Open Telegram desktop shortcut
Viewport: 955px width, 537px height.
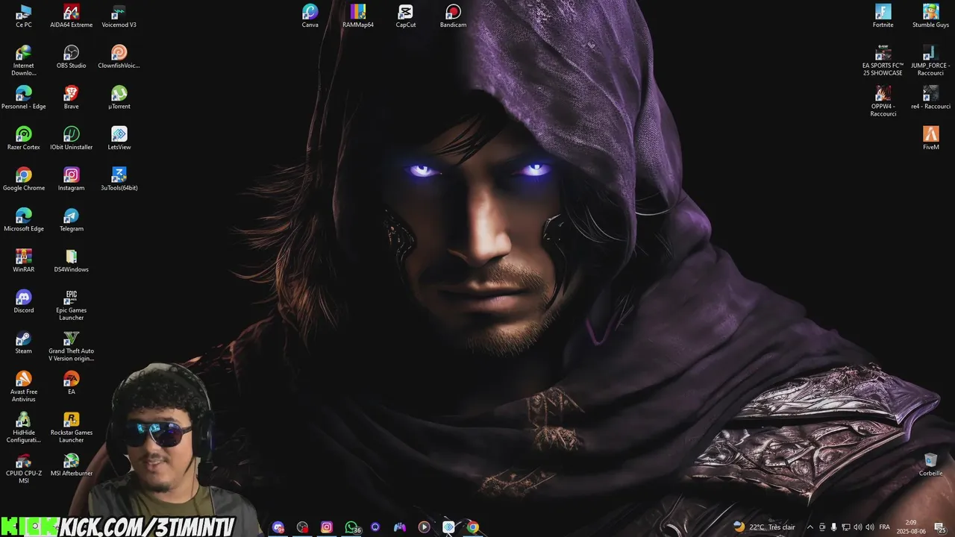pos(72,220)
